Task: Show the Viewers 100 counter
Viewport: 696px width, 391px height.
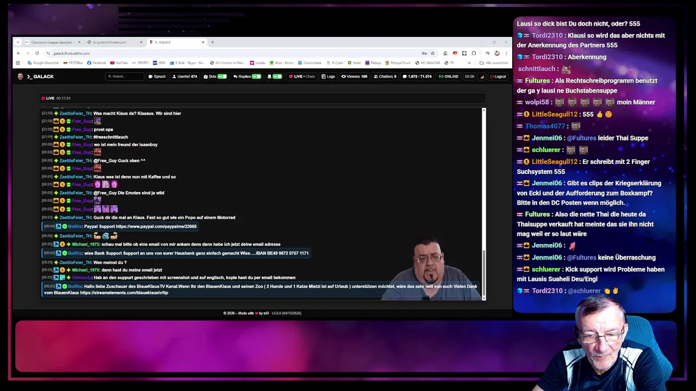Action: click(x=354, y=77)
